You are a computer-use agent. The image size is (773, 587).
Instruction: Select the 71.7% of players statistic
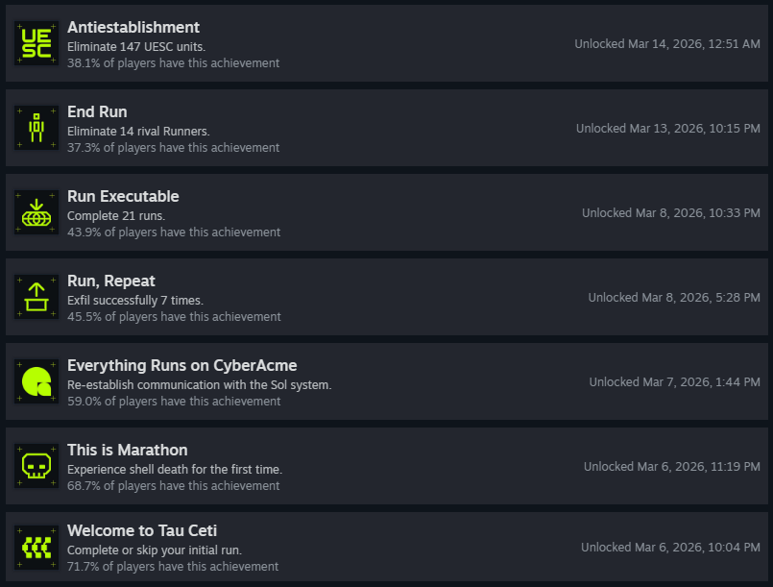[173, 566]
